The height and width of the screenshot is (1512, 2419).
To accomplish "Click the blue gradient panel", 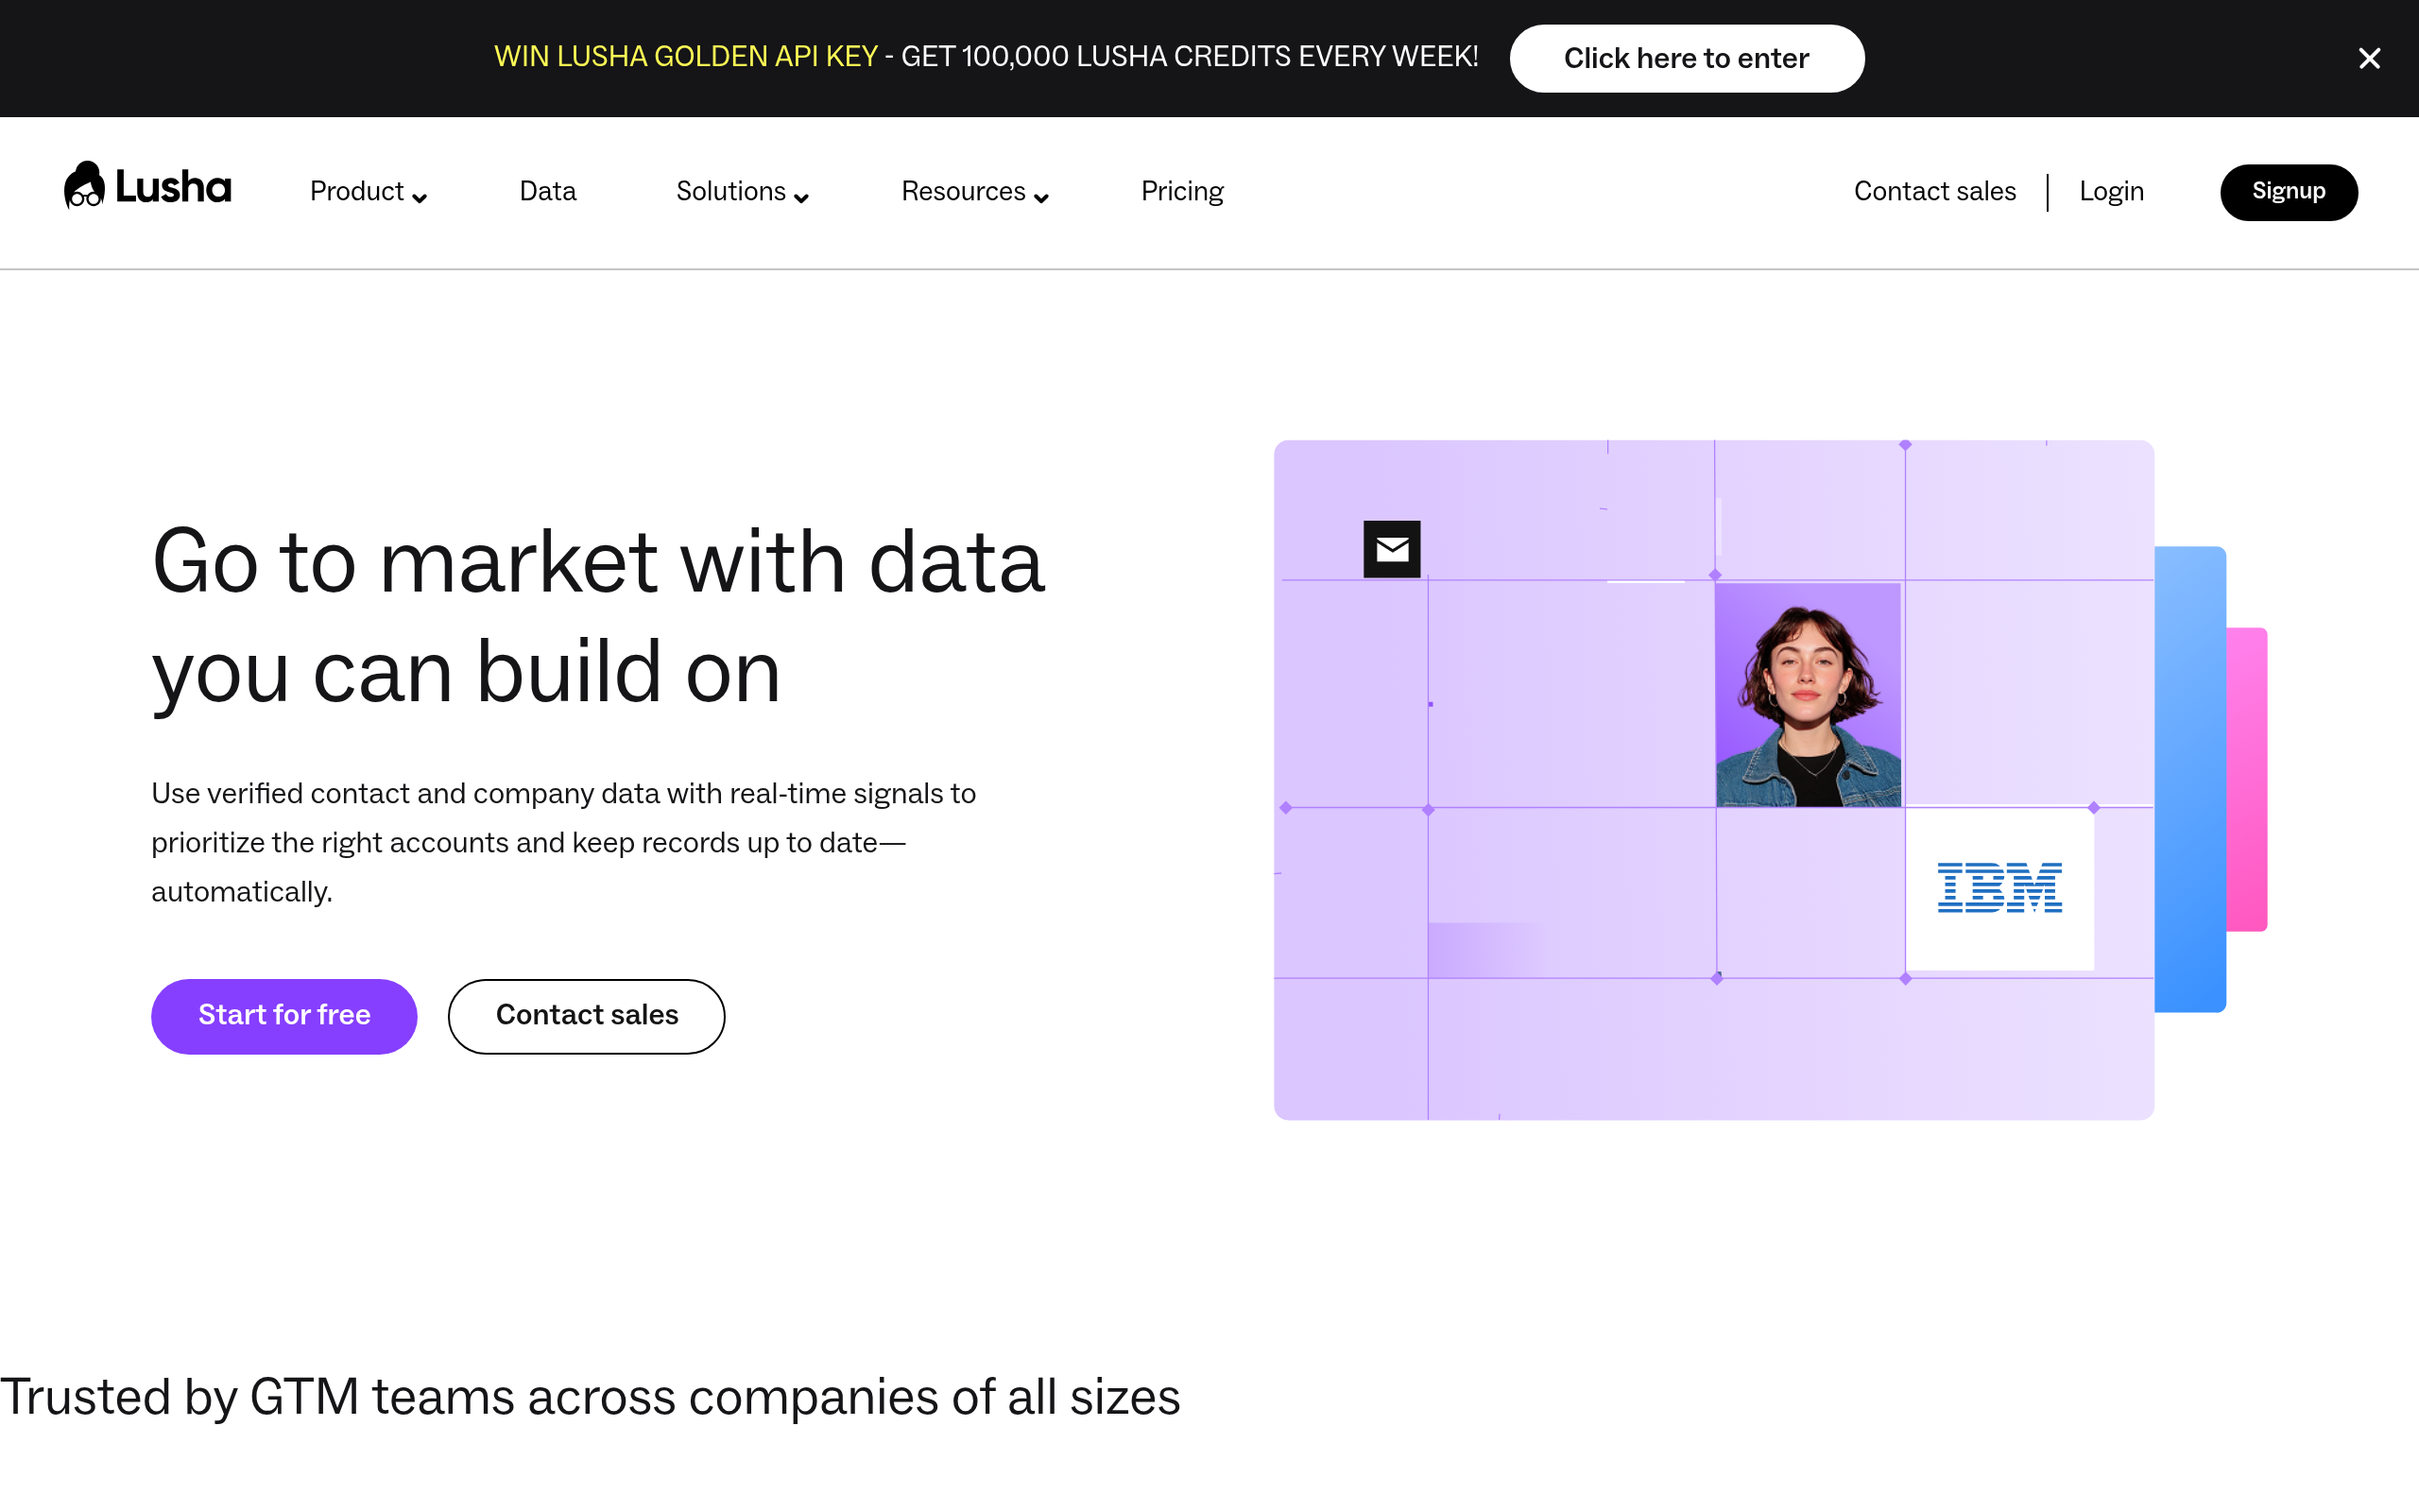I will click(x=2190, y=780).
